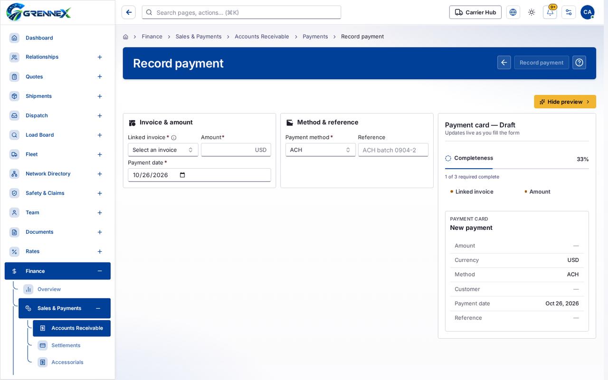Viewport: 608px width, 380px height.
Task: Expand the Load Board menu plus
Action: click(100, 135)
